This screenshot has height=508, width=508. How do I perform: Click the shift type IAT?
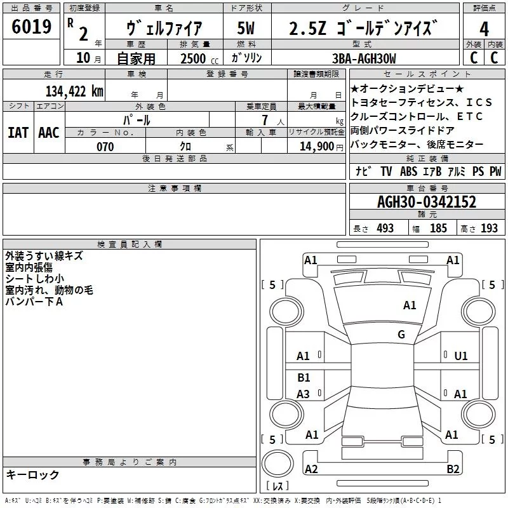[18, 133]
